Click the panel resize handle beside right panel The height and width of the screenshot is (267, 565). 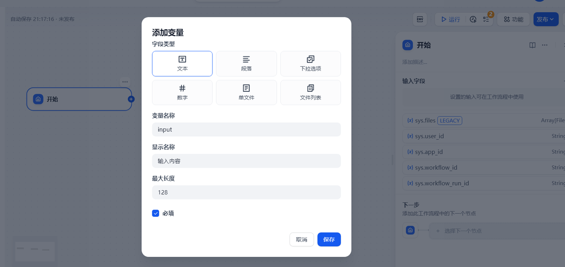tap(392, 160)
